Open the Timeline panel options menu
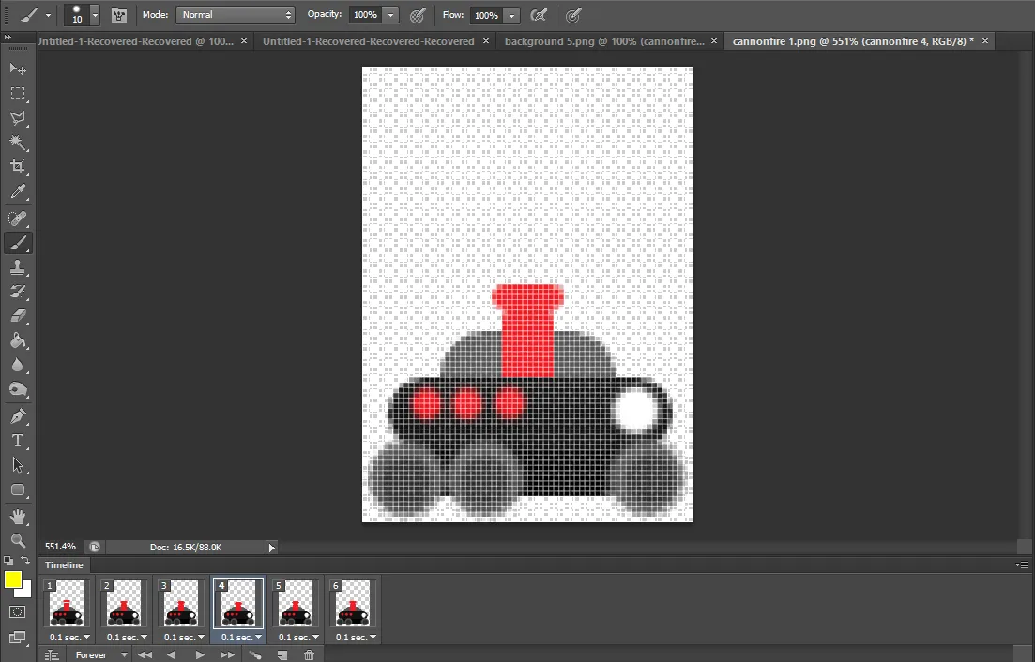The width and height of the screenshot is (1035, 662). tap(1022, 565)
